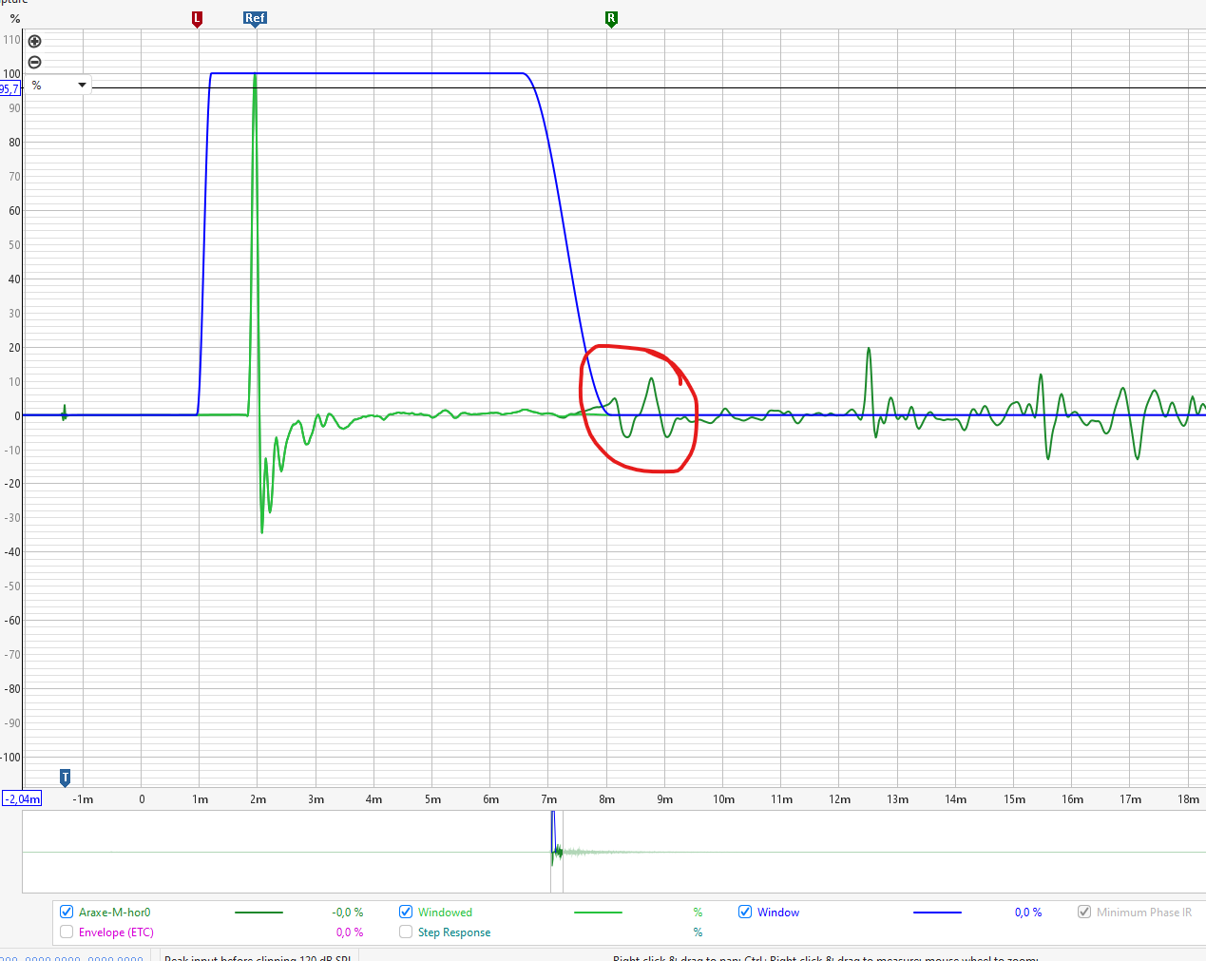This screenshot has width=1206, height=961.
Task: Enable the Envelope (ETC) checkbox
Action: pyautogui.click(x=67, y=932)
